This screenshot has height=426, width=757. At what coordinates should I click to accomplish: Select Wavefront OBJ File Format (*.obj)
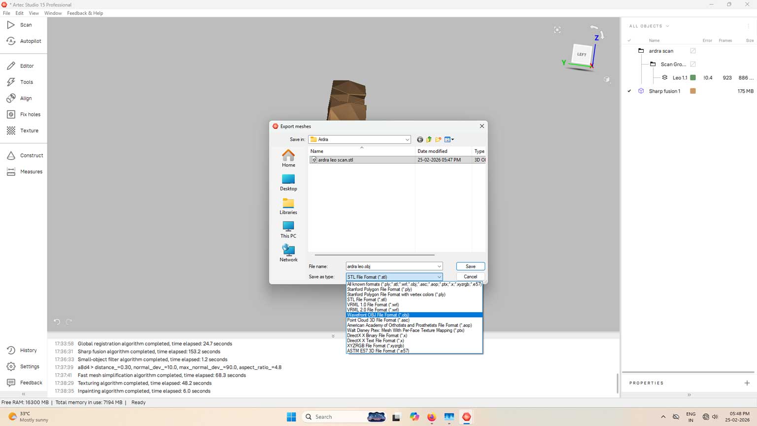[x=414, y=315]
